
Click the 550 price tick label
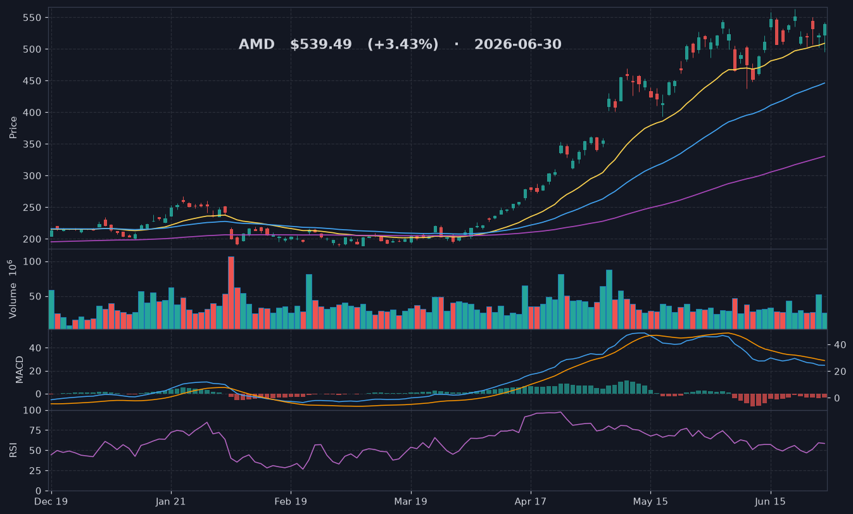[x=32, y=18]
